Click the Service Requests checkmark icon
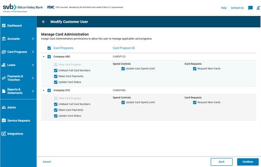261x167 pixels. pyautogui.click(x=4, y=120)
